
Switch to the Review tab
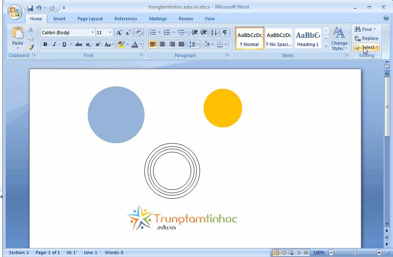tap(186, 19)
